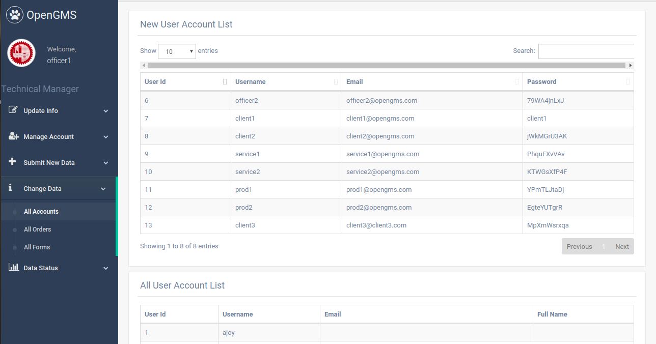Click the Submit New Data plus icon
Screen dimensions: 656x344
pyautogui.click(x=13, y=162)
